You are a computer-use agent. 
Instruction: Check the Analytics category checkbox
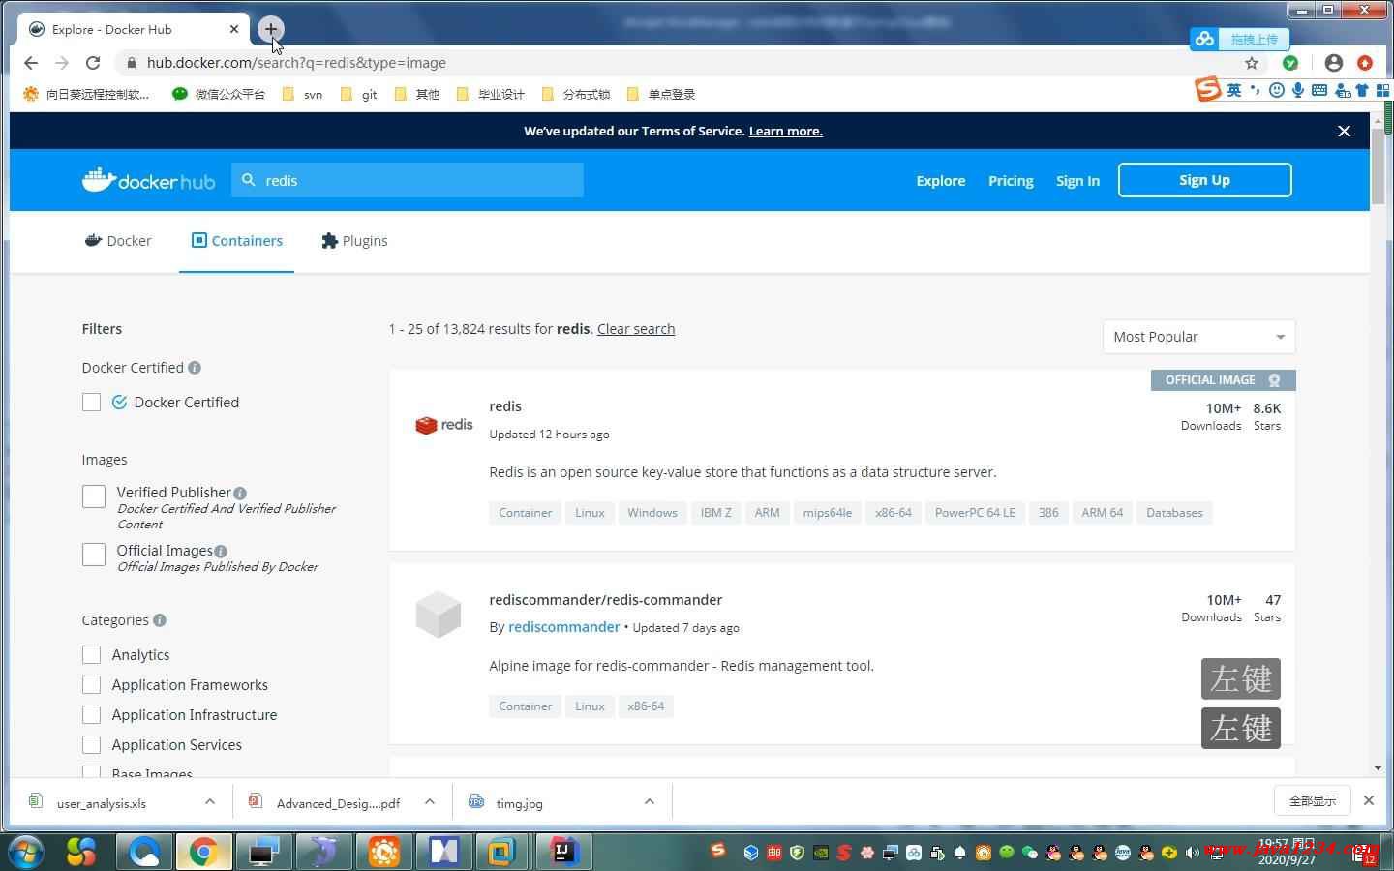click(x=92, y=655)
